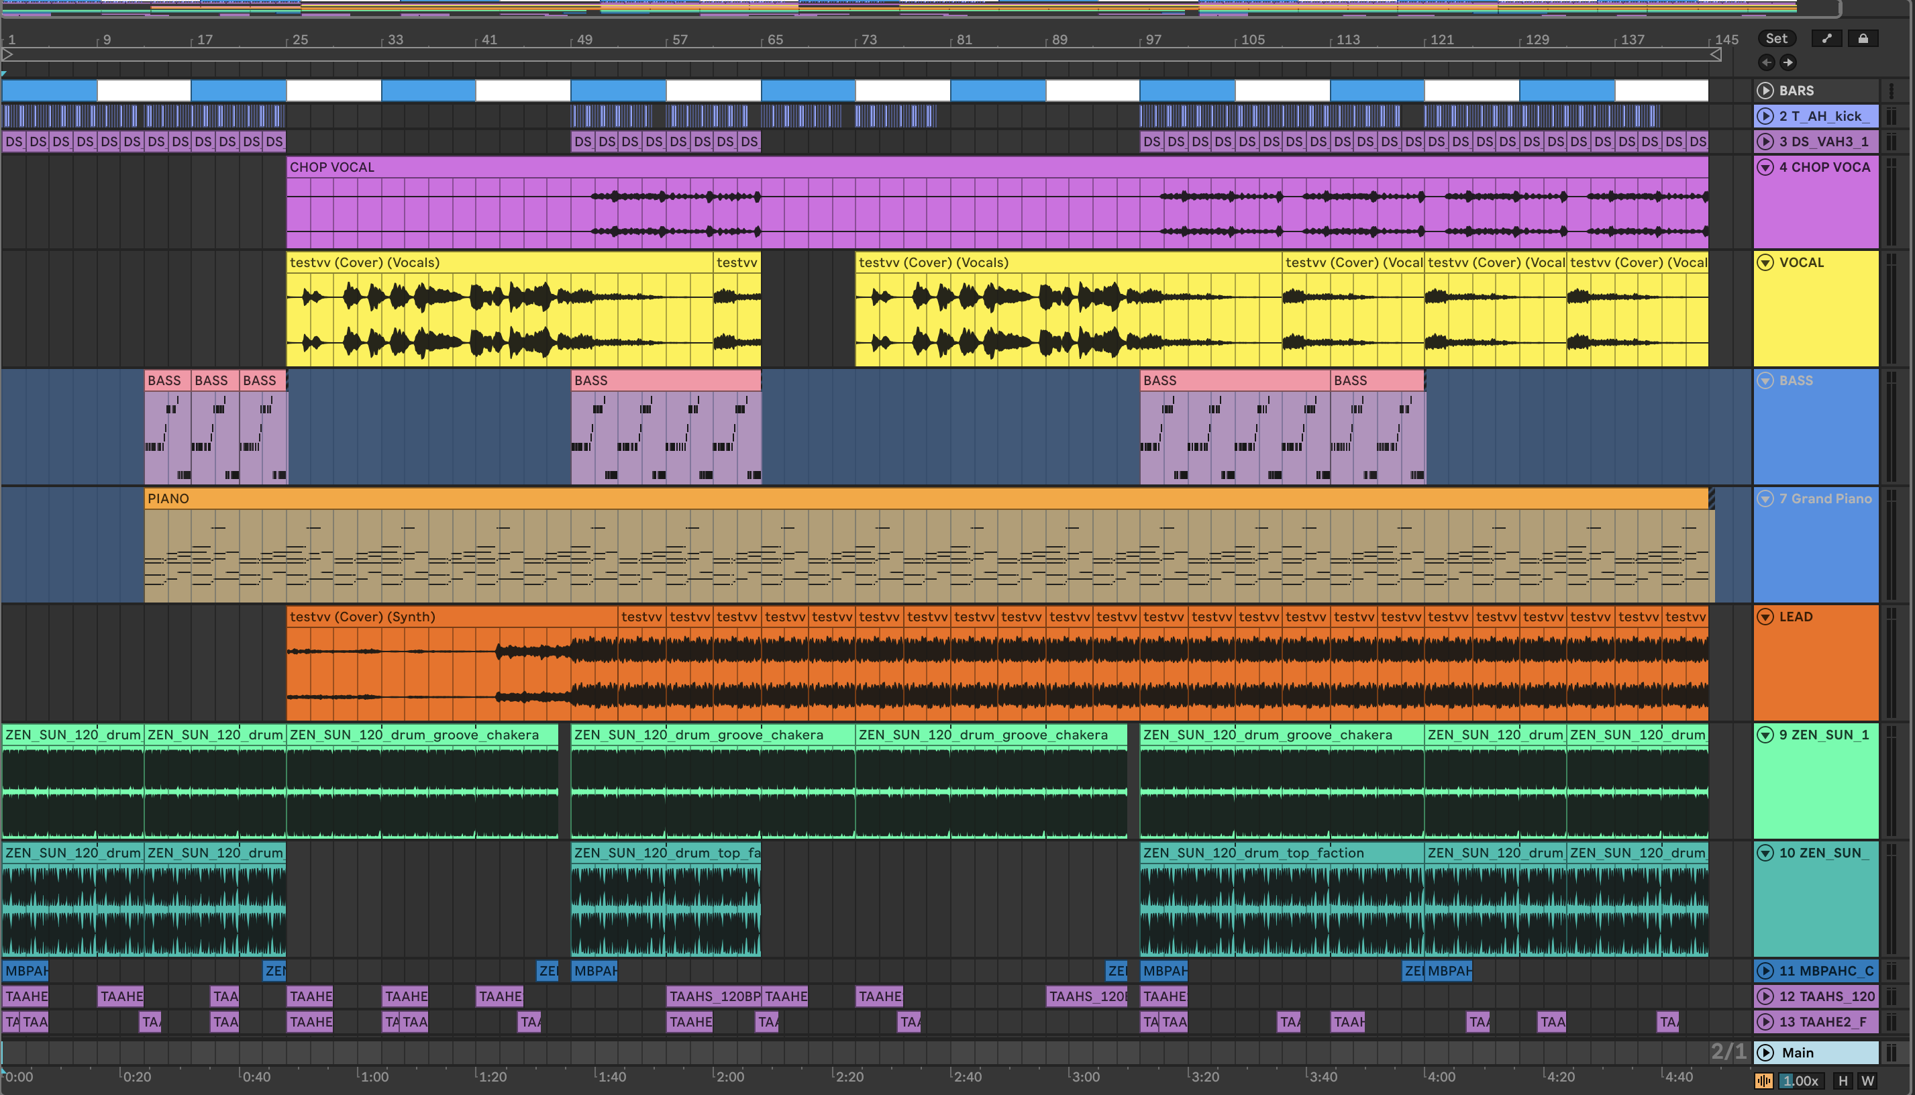Screen dimensions: 1915x1095
Task: Collapse the LEAD track arrow
Action: pyautogui.click(x=1765, y=617)
